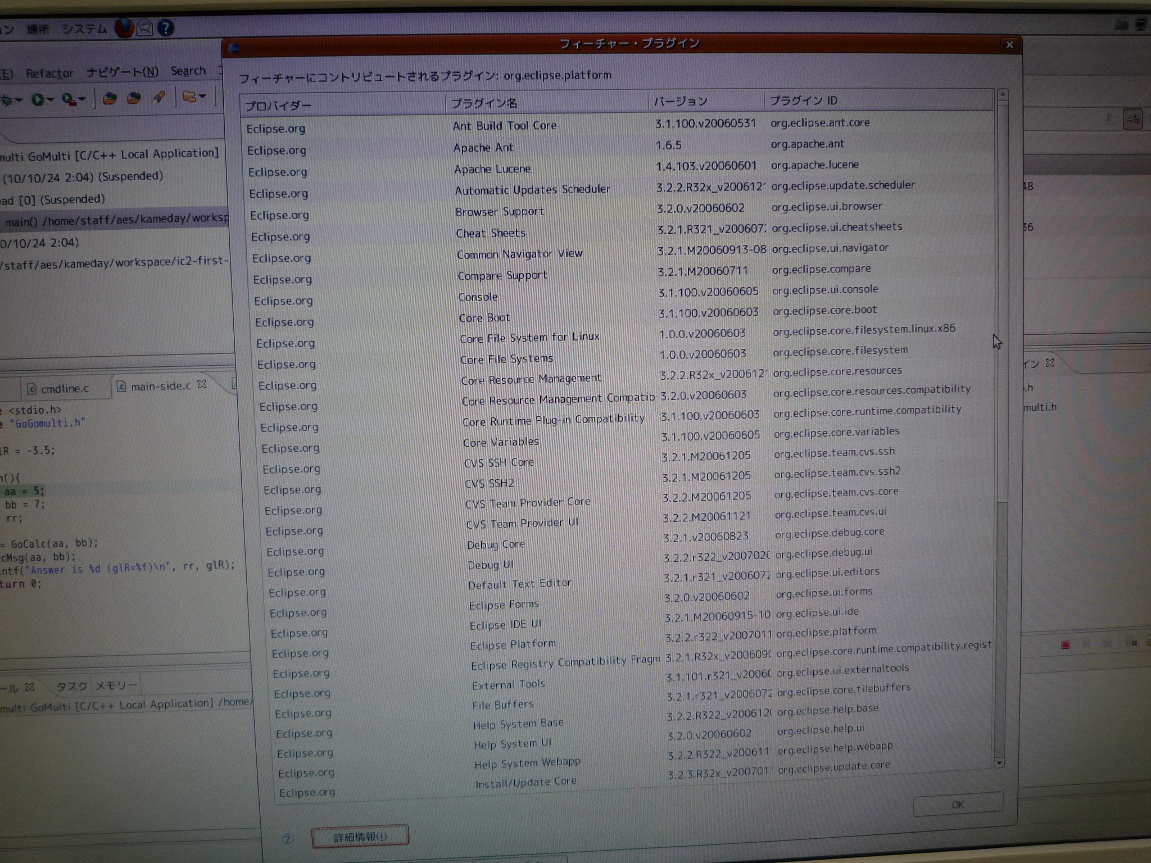The height and width of the screenshot is (863, 1151).
Task: Open the ナビゲート(N) menu in Eclipse
Action: click(123, 72)
